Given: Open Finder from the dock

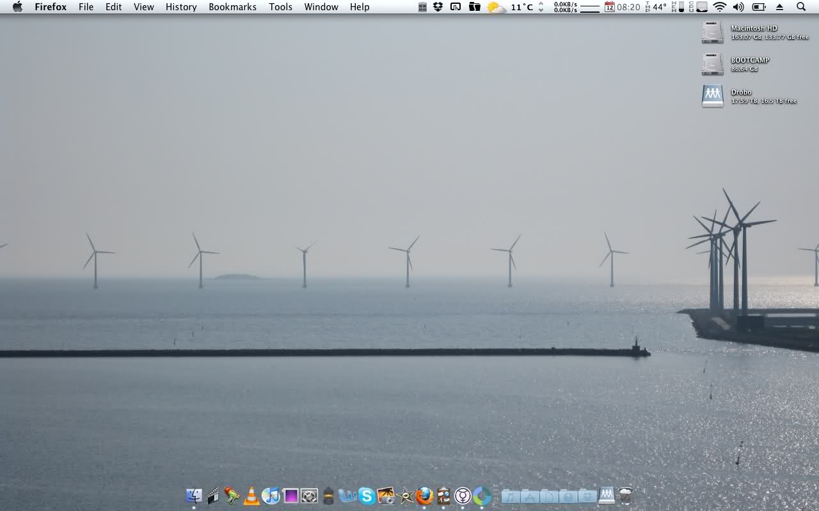Looking at the screenshot, I should coord(193,496).
